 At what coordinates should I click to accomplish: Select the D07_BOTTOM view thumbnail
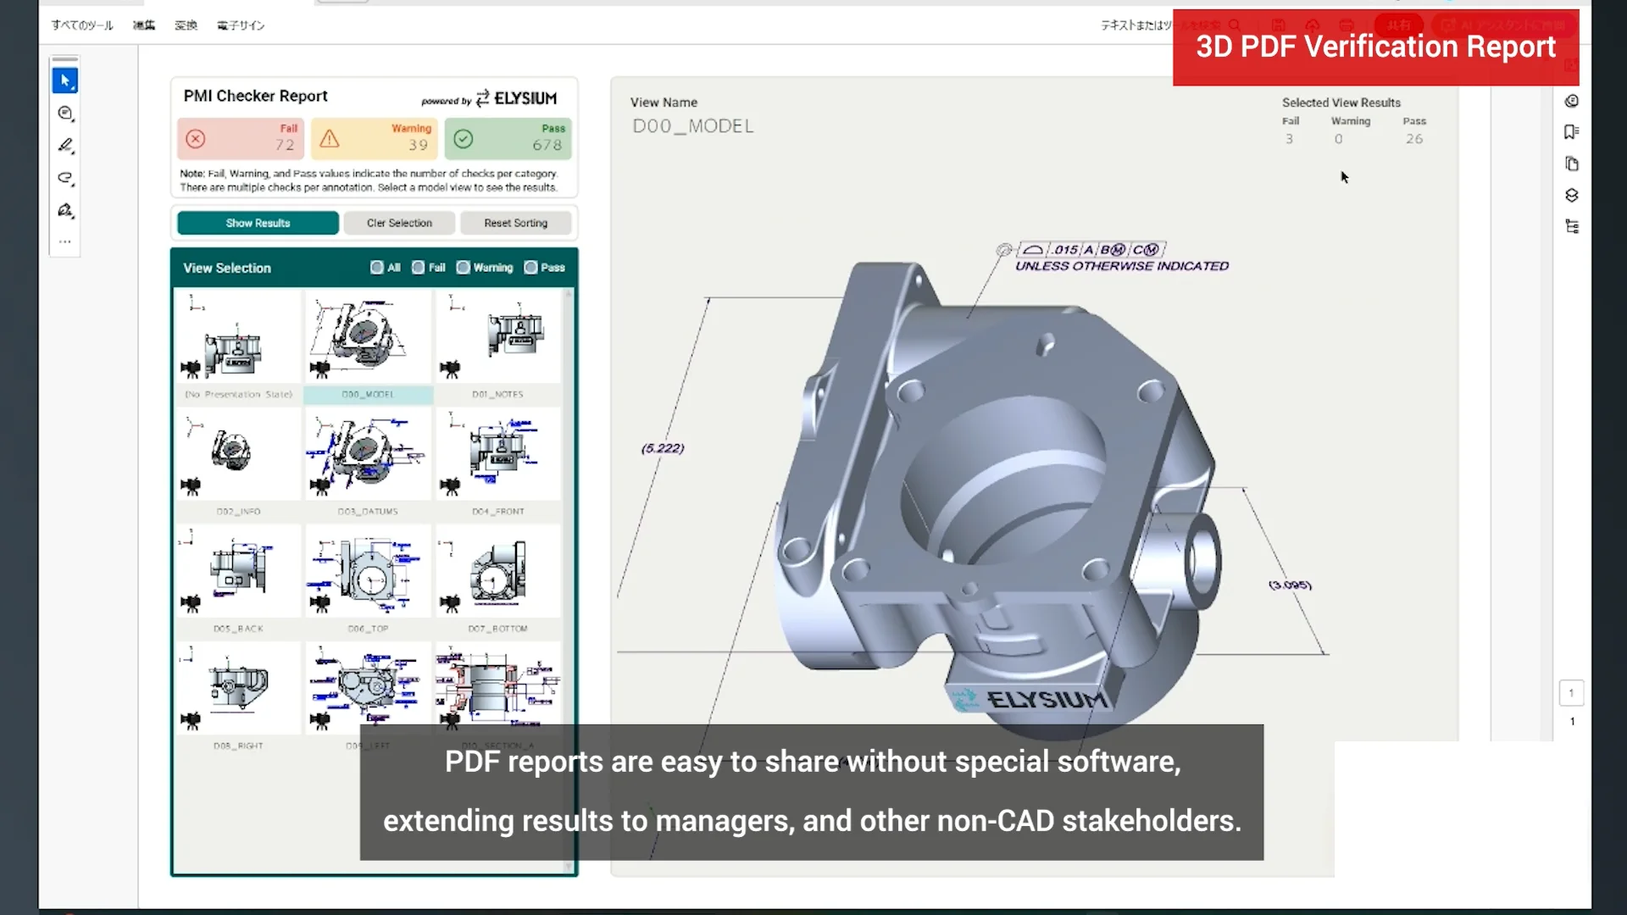(x=497, y=571)
